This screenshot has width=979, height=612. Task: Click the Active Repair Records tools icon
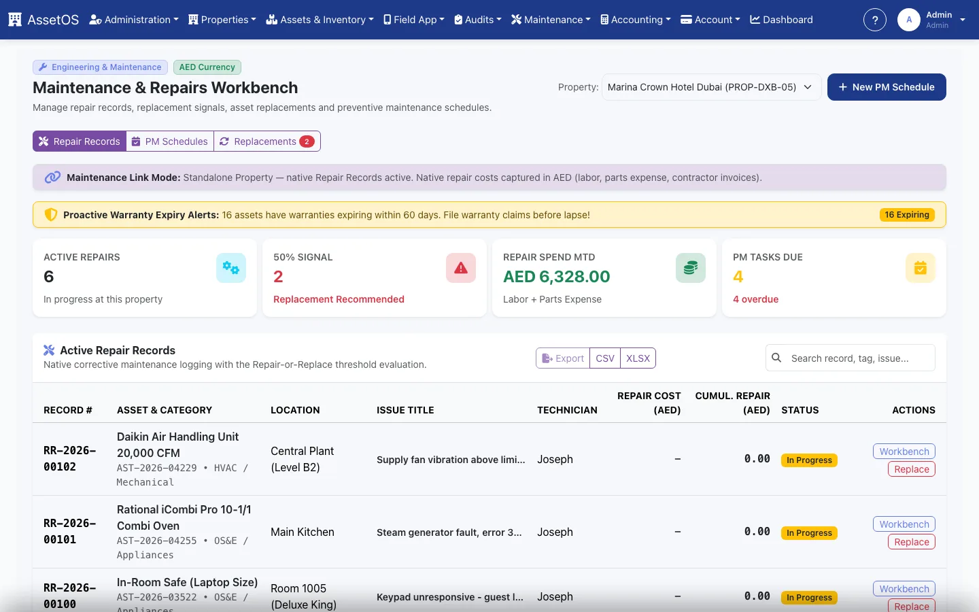49,350
